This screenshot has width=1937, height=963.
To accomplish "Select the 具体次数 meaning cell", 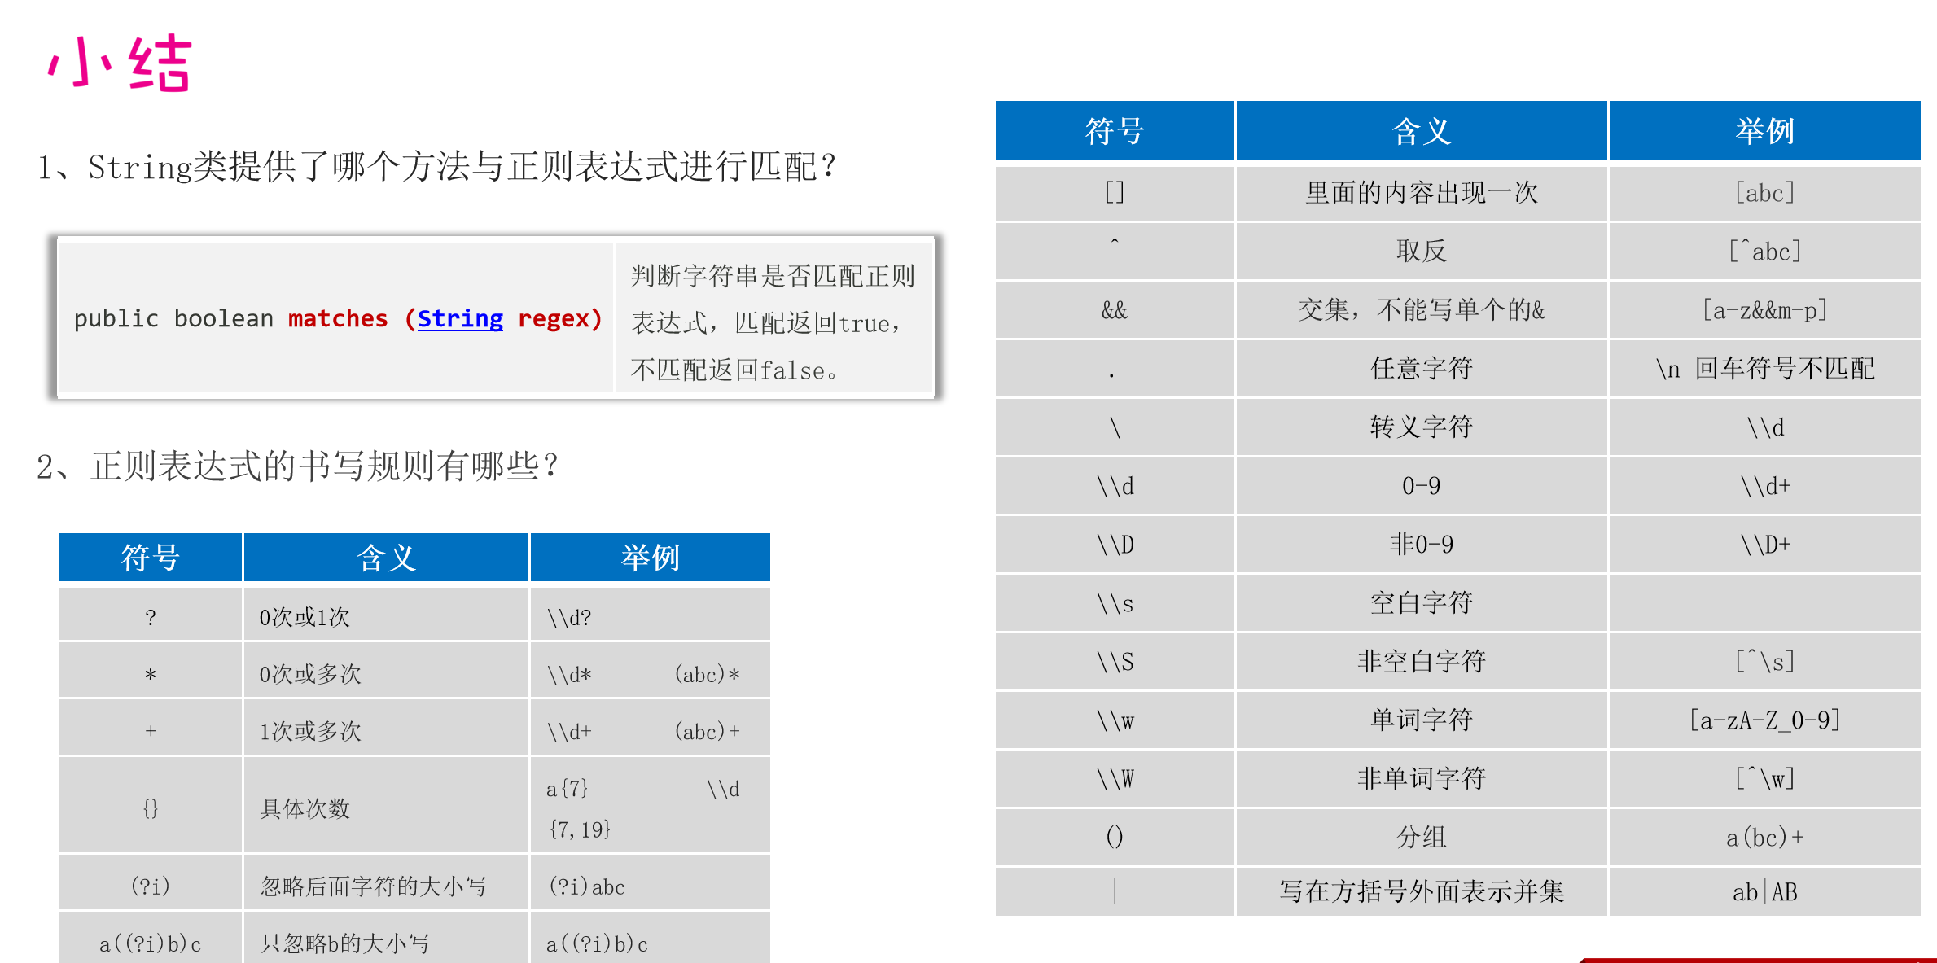I will point(305,808).
